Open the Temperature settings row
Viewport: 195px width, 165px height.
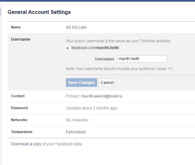101,132
